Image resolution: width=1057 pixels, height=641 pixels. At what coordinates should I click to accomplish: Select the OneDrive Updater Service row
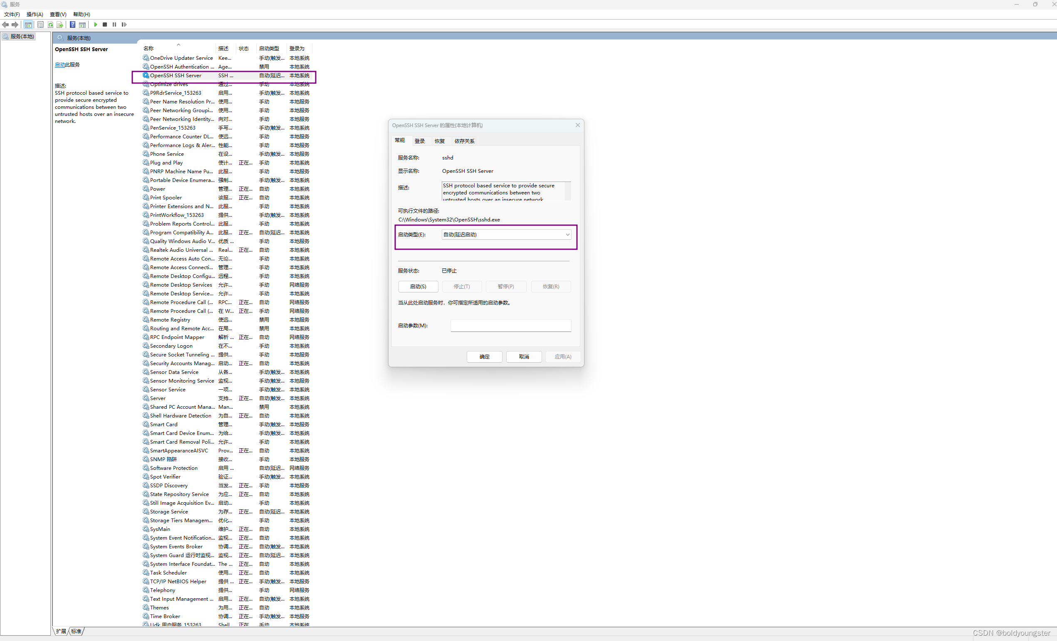[226, 58]
